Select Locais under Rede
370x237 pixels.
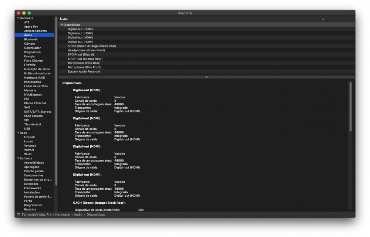(28, 141)
